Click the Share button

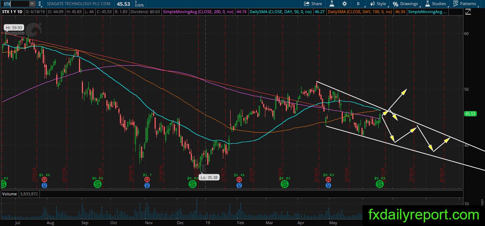coord(313,4)
